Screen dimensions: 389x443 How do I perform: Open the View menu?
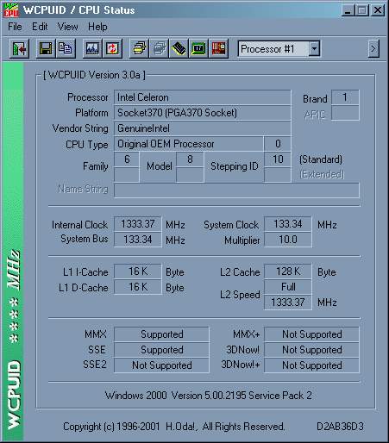[67, 27]
